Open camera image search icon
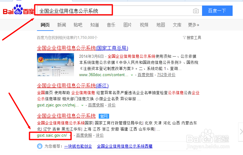This screenshot has height=155, width=243. 196,11
